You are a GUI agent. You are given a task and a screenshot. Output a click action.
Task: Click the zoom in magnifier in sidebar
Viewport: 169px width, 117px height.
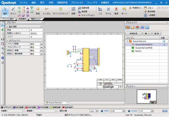click(3, 48)
